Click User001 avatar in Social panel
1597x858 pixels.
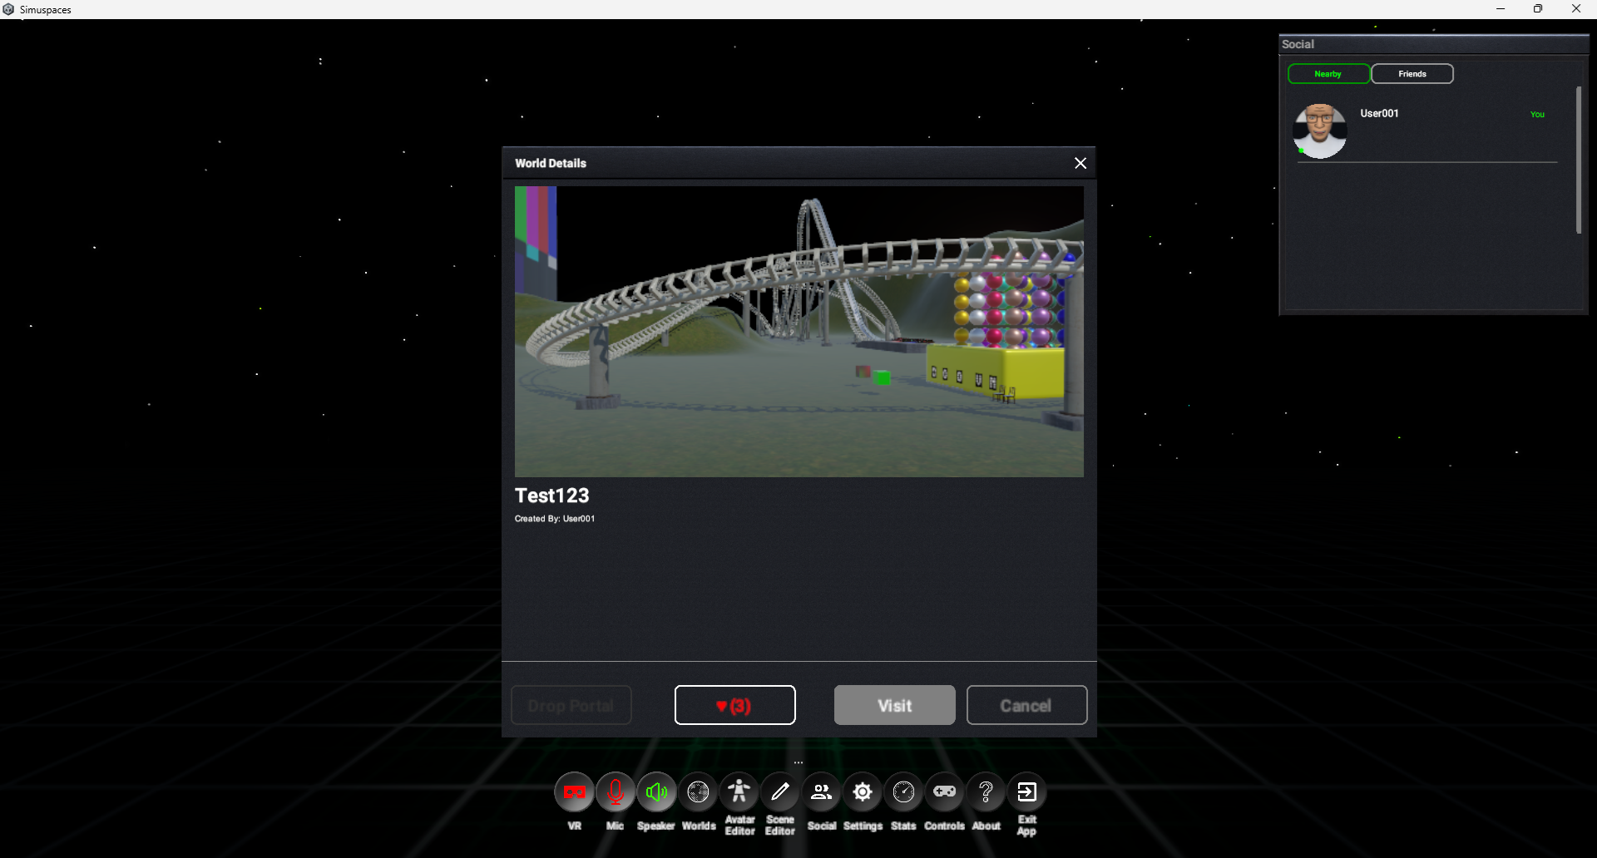(1320, 131)
